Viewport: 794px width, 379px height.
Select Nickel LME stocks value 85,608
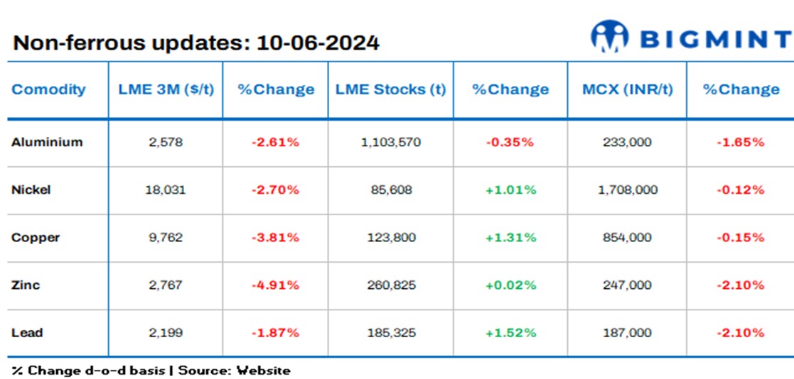pyautogui.click(x=390, y=189)
